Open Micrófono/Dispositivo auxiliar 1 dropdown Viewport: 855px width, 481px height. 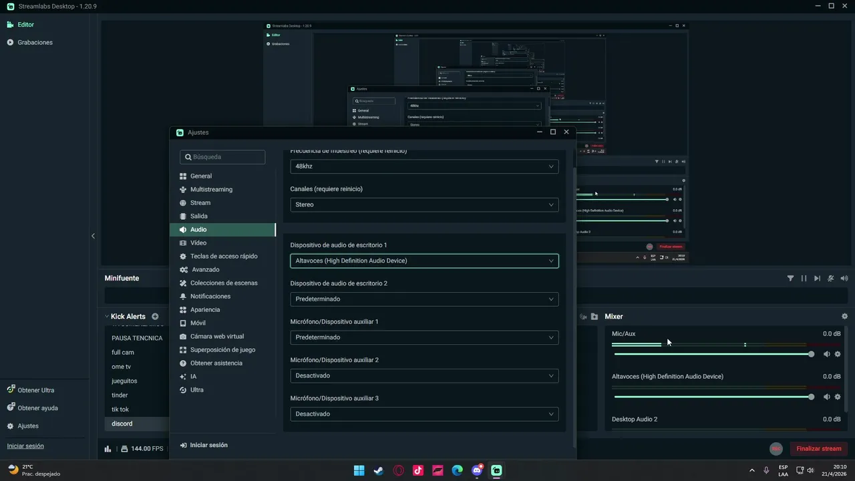tap(424, 337)
